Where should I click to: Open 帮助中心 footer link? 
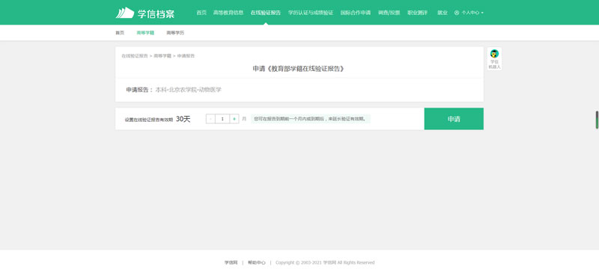[x=256, y=262]
